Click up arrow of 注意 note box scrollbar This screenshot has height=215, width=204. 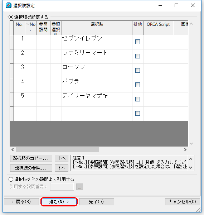[x=191, y=159]
